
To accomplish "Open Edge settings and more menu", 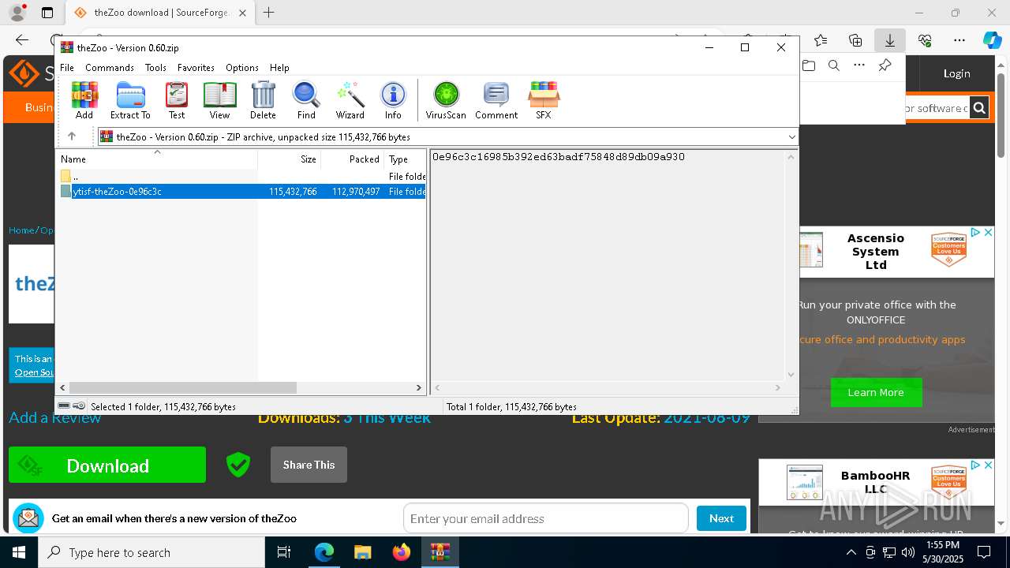I will 959,40.
